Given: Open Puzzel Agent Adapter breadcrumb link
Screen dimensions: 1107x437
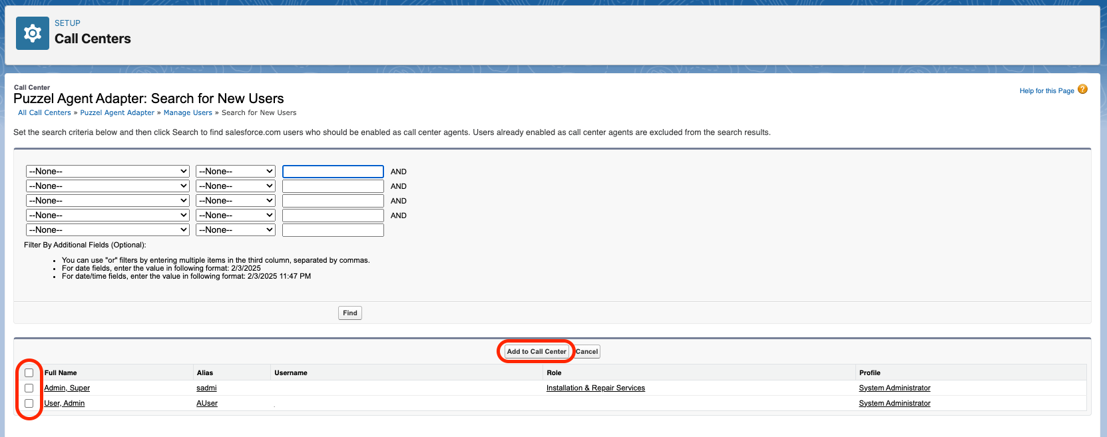Looking at the screenshot, I should click(117, 113).
